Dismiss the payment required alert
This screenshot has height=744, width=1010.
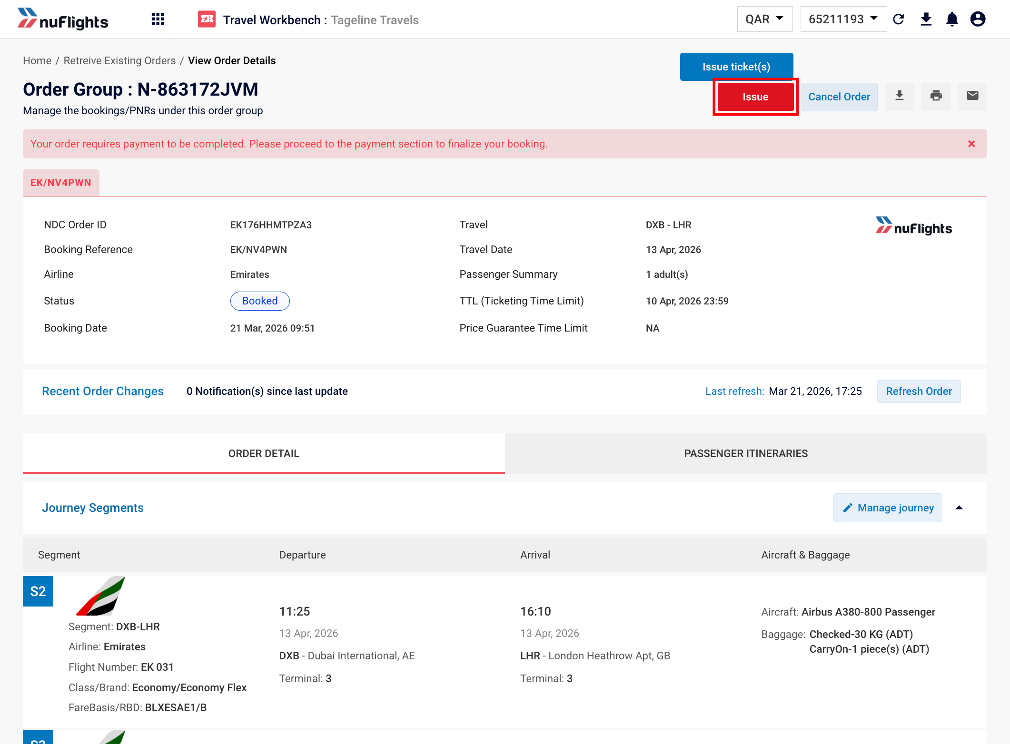971,144
